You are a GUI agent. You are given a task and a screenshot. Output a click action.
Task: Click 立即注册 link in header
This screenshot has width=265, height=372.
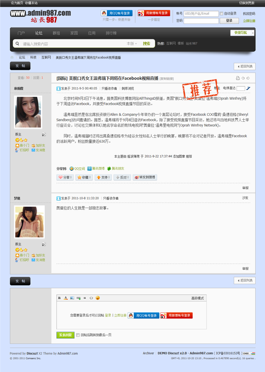(x=249, y=21)
